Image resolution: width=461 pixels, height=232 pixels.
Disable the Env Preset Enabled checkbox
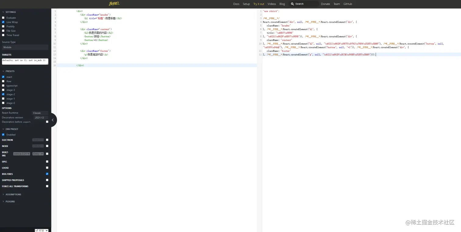[3, 134]
